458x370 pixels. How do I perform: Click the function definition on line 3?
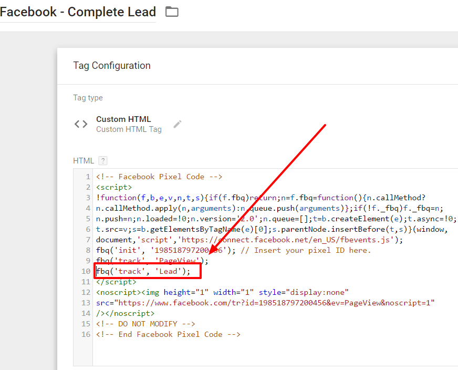[x=261, y=198]
